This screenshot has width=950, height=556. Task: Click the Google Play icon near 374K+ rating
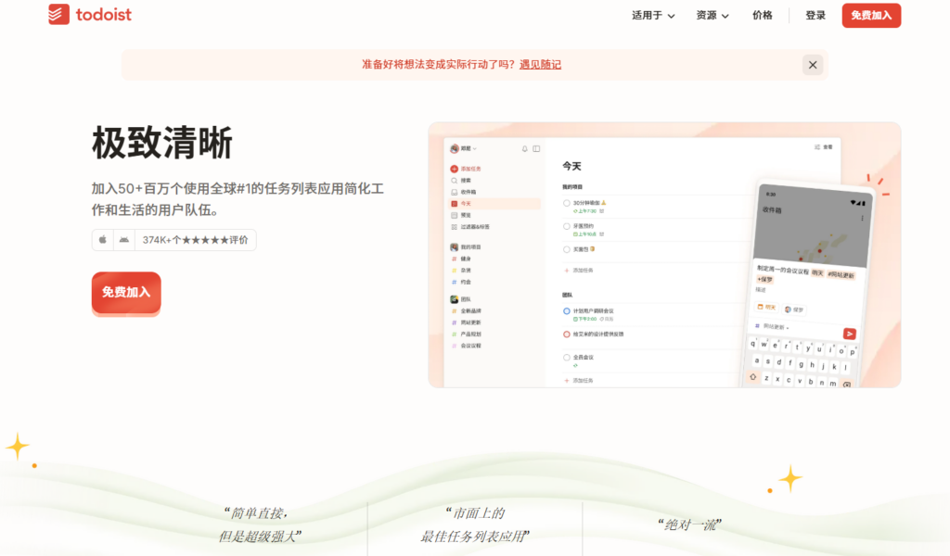[123, 239]
